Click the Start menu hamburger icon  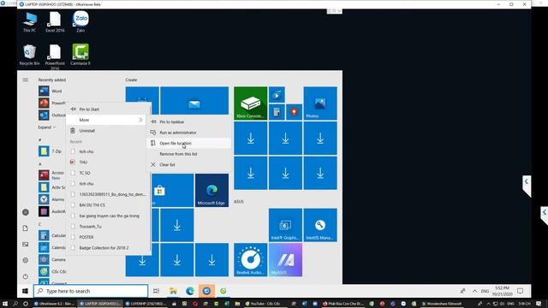pos(25,80)
